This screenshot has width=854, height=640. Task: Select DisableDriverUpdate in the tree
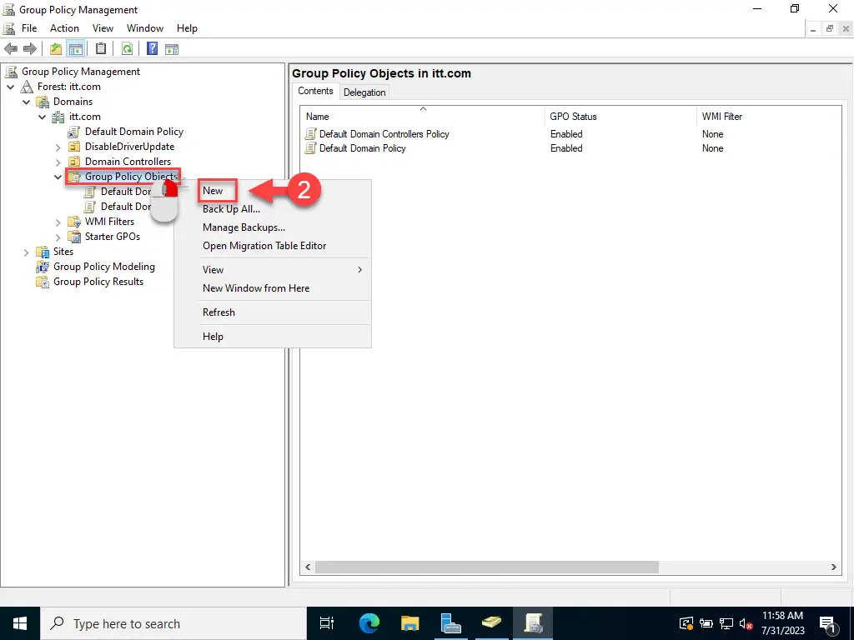(x=129, y=147)
